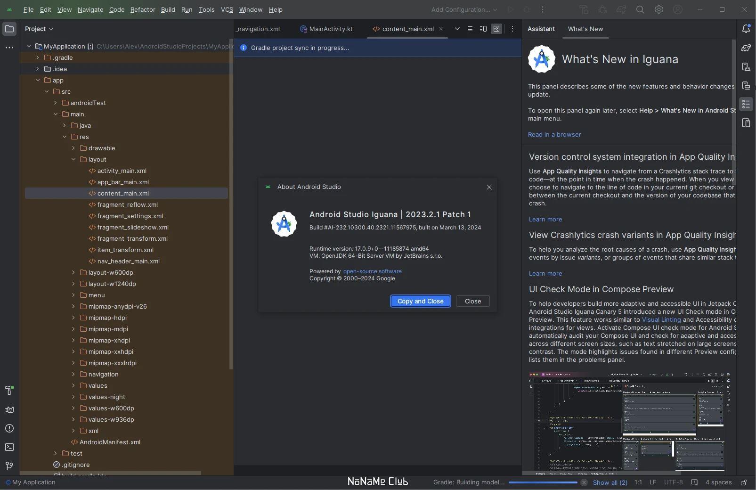Switch to the Assistant tab
This screenshot has width=756, height=490.
541,29
